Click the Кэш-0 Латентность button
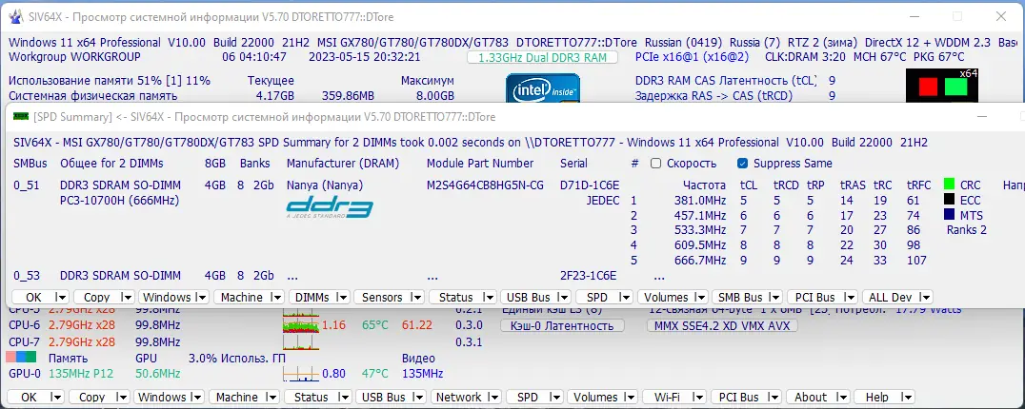 pos(562,325)
